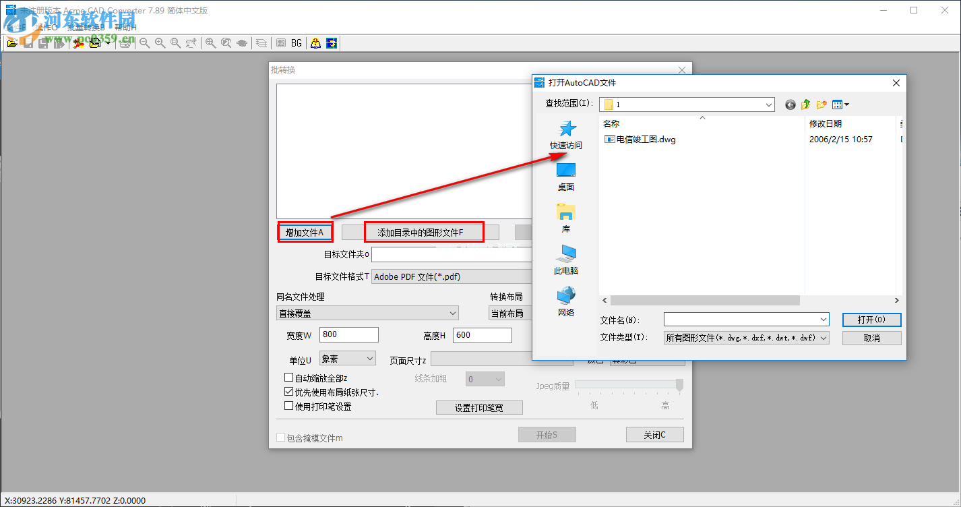
Task: Select the file 电信竣工图.dwg
Action: click(x=640, y=140)
